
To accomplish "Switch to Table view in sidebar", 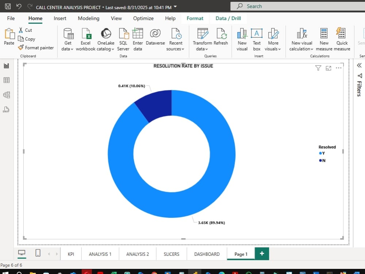I will [x=7, y=80].
